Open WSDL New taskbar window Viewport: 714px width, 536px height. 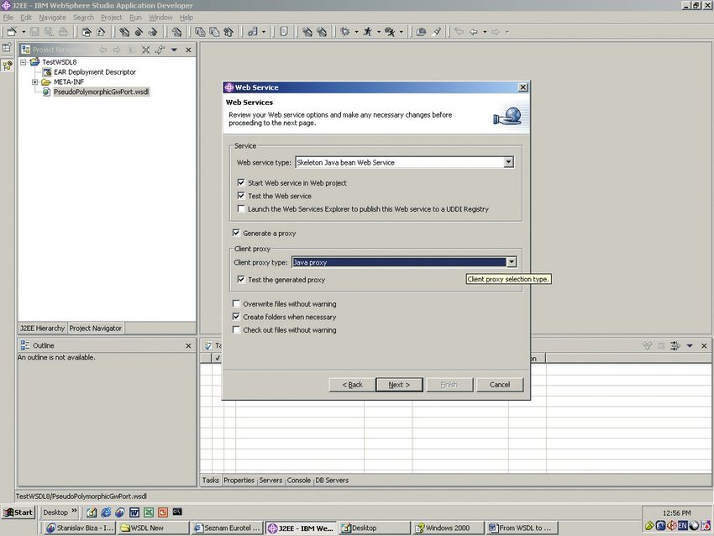point(154,528)
